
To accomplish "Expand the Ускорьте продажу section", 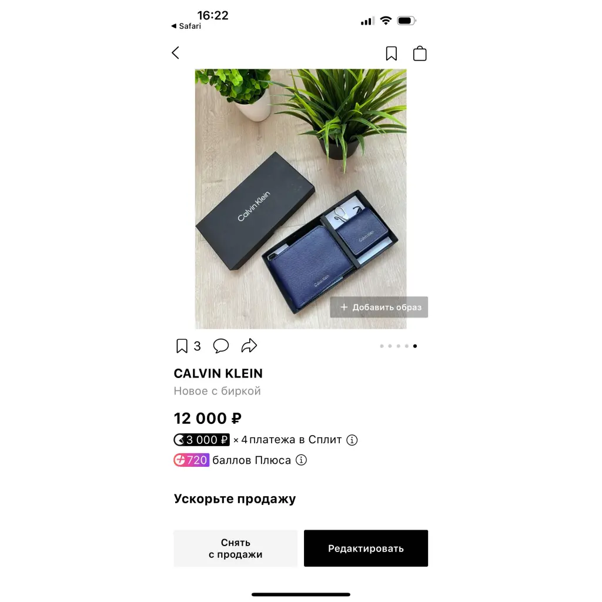I will [235, 499].
